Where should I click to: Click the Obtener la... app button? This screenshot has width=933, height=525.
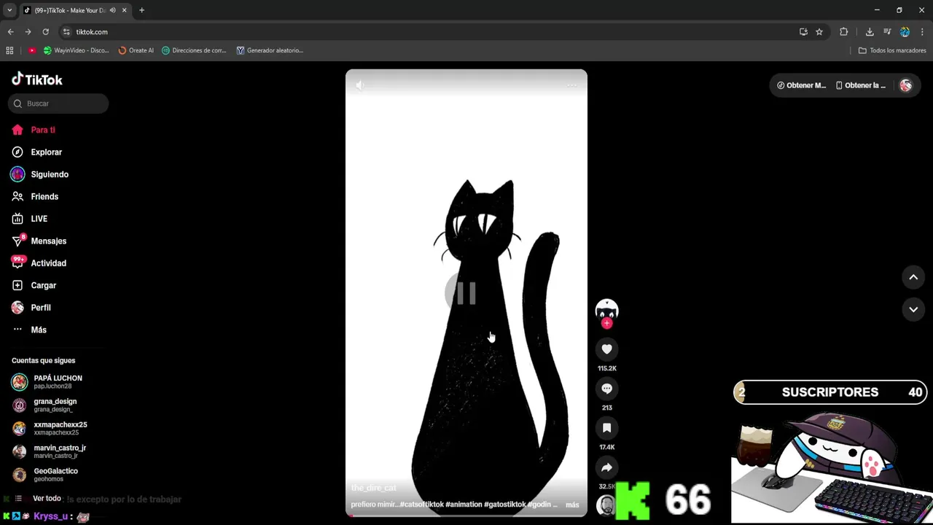[x=861, y=85]
